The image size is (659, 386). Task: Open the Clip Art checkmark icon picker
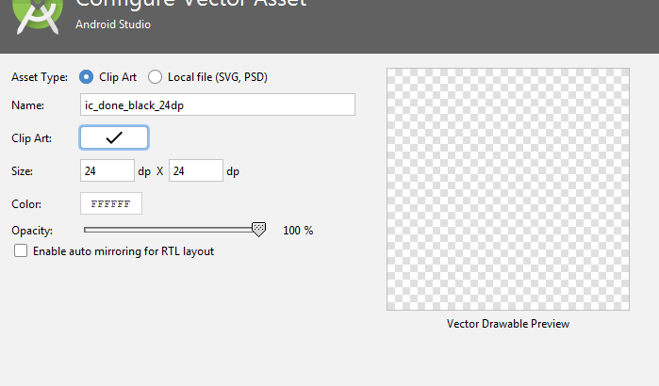pos(114,137)
